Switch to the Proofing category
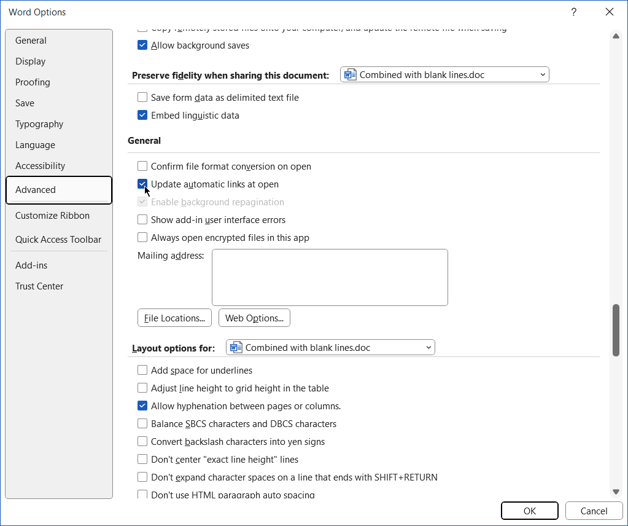 pyautogui.click(x=33, y=82)
